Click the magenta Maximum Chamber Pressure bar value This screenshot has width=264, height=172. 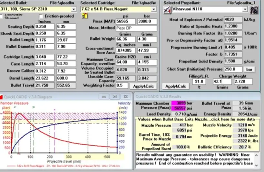[x=179, y=103]
